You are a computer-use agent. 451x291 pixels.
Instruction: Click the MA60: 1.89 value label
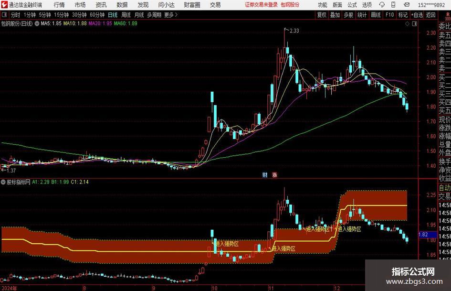coord(126,23)
